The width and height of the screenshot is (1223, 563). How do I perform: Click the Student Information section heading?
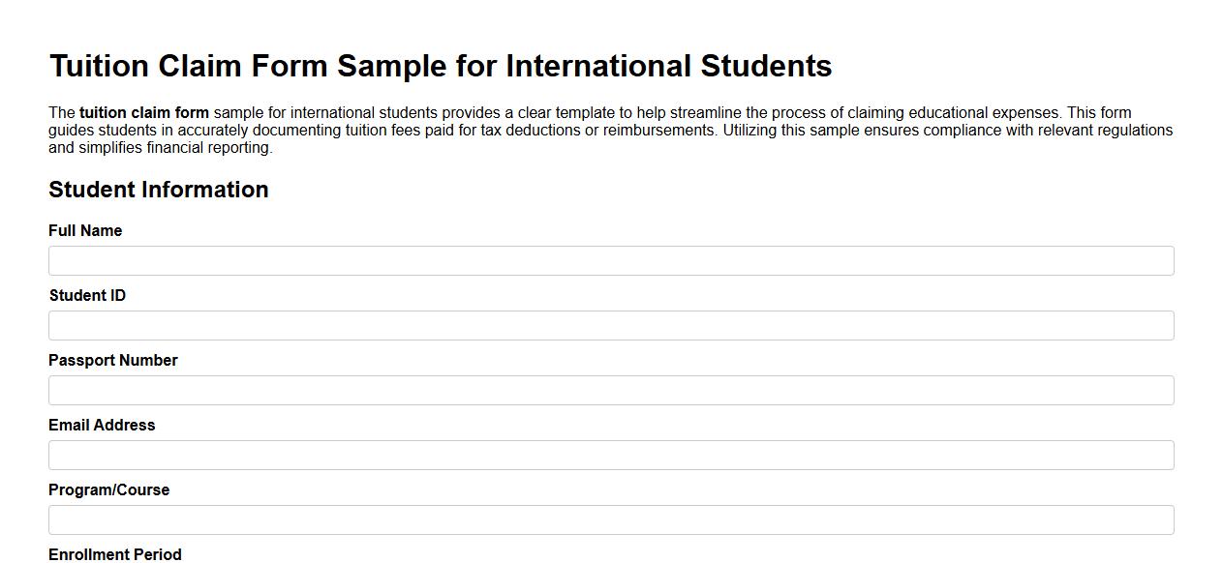point(159,190)
